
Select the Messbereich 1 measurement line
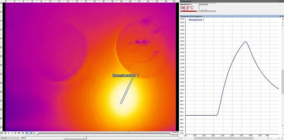click(127, 91)
